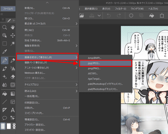The image size is (168, 134).
Task: Choose .psd Photoshop document export
Action: (x=106, y=89)
